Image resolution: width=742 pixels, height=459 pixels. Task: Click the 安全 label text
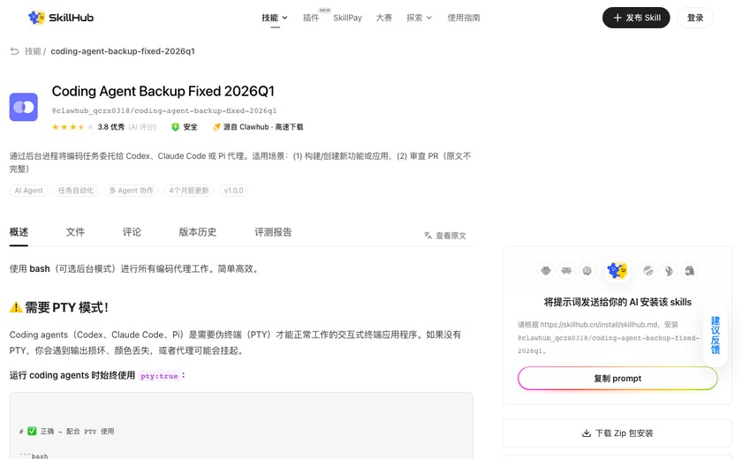click(190, 127)
